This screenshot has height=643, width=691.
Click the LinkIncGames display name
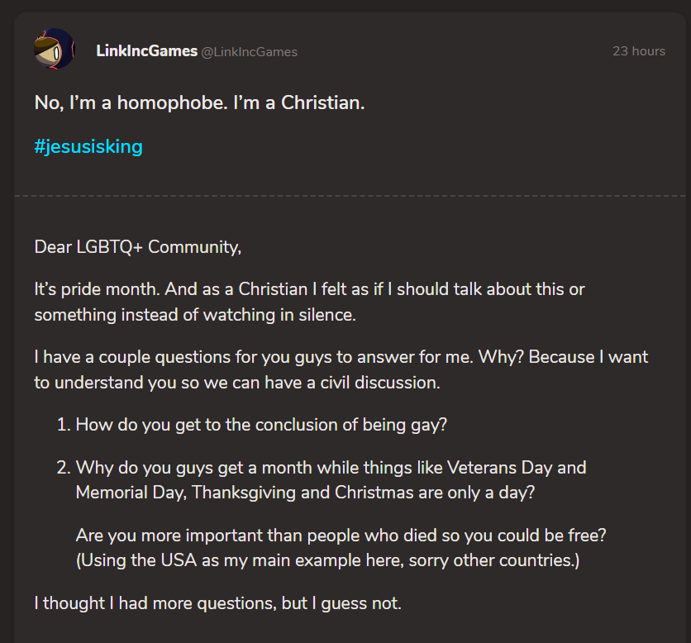(147, 51)
